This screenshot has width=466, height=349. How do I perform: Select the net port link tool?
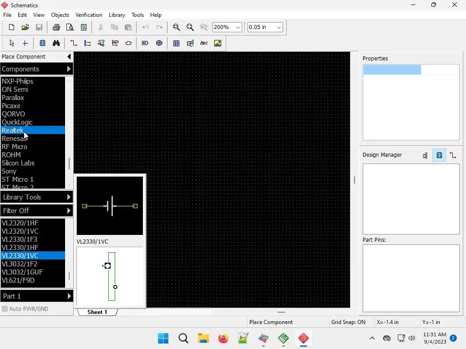[129, 43]
